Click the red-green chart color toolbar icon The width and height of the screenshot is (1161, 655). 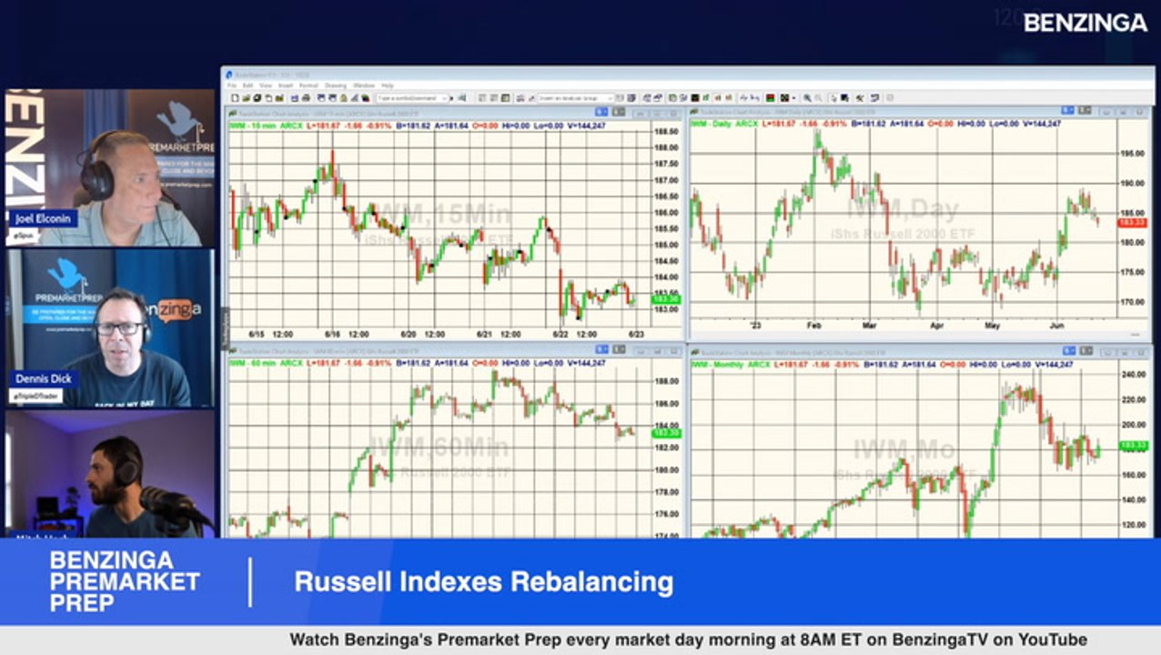(x=771, y=98)
